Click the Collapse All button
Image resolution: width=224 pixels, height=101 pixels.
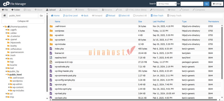[23, 21]
